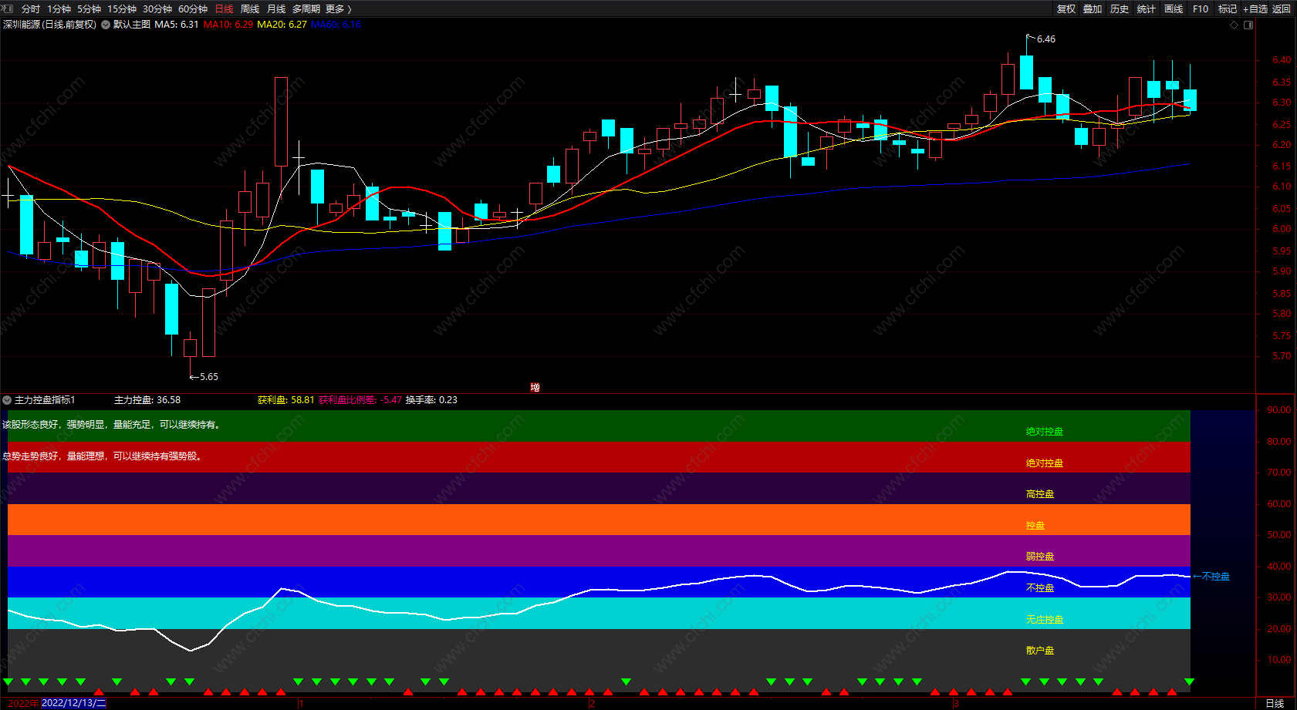Viewport: 1297px width, 710px height.
Task: Click the top-left panel collapse icon
Action: pyautogui.click(x=8, y=8)
